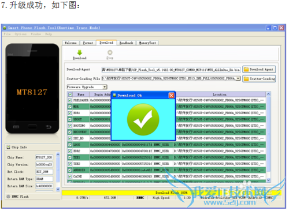Image resolution: width=289 pixels, height=211 pixels.
Task: Open the File menu
Action: (x=7, y=34)
